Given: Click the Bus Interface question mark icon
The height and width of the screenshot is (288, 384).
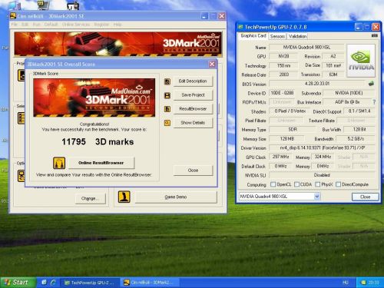Looking at the screenshot, I should [x=374, y=102].
